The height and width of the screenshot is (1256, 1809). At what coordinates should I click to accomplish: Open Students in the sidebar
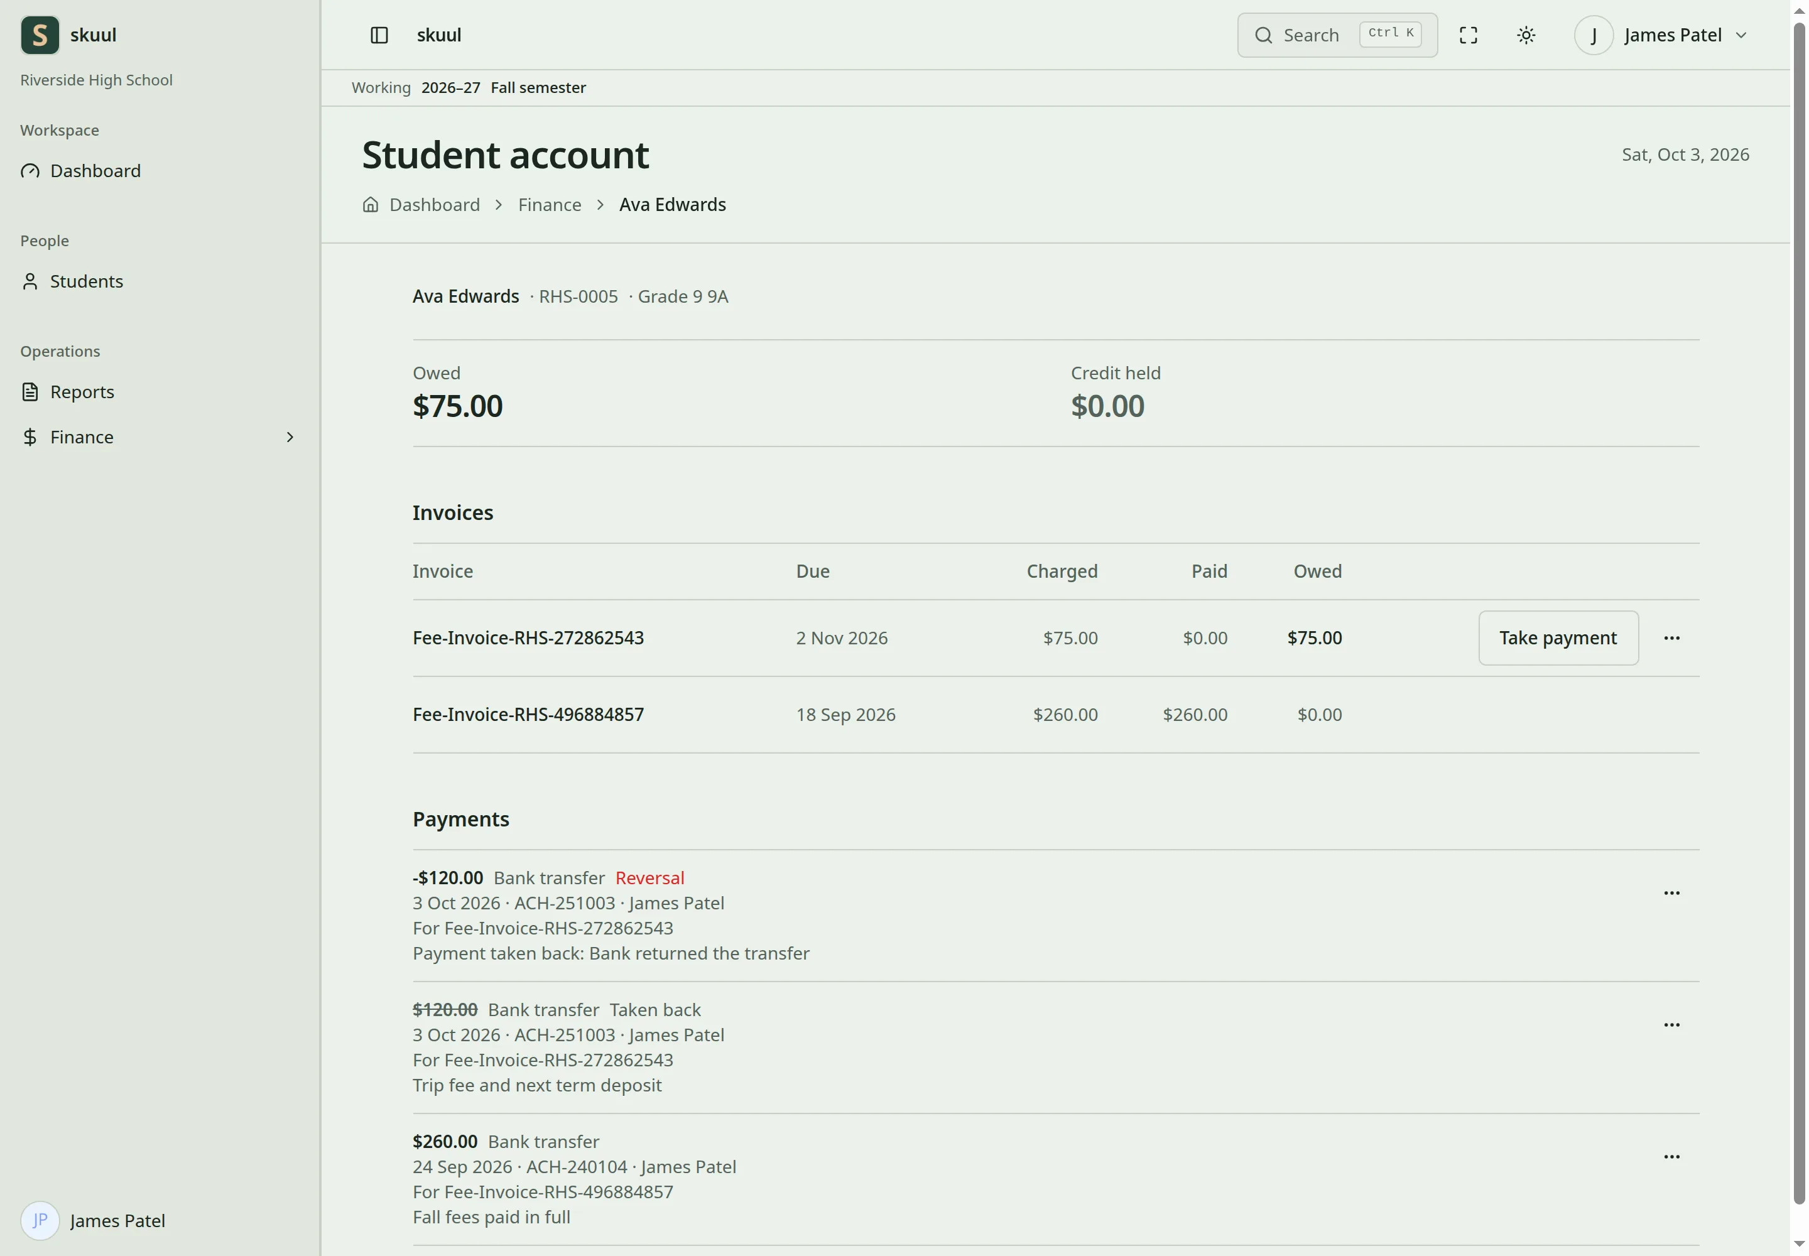[x=160, y=281]
